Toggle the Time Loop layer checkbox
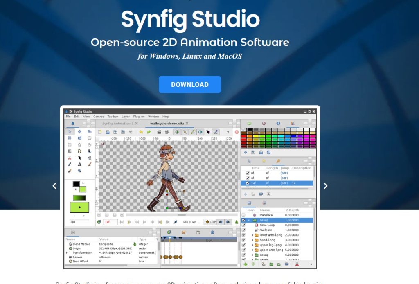 tap(243, 225)
